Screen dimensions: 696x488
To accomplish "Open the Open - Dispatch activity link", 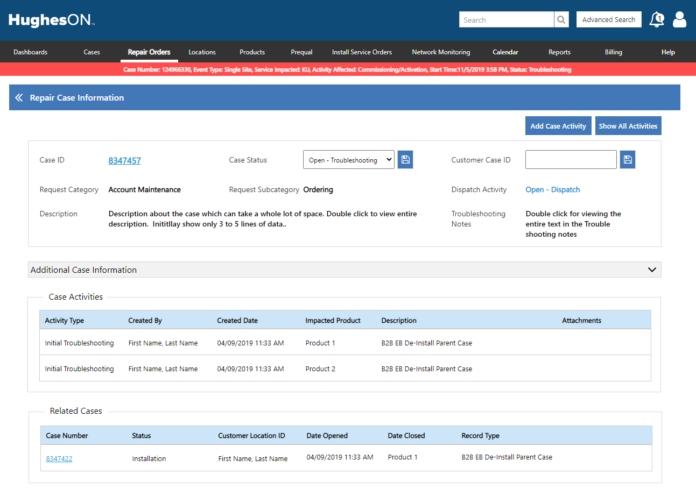I will (553, 189).
